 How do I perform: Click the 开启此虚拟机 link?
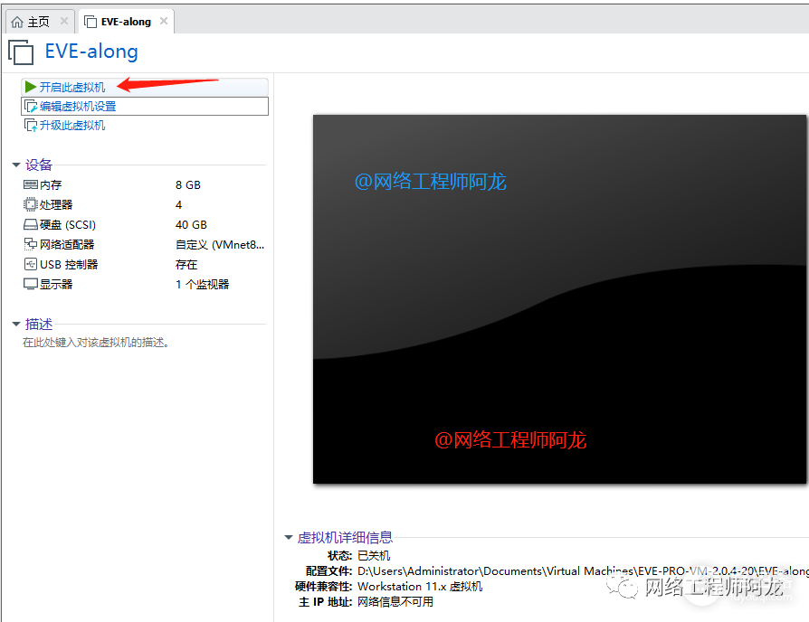click(x=72, y=87)
